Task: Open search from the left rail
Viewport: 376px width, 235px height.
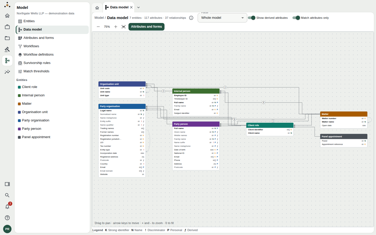Action: 7,195
